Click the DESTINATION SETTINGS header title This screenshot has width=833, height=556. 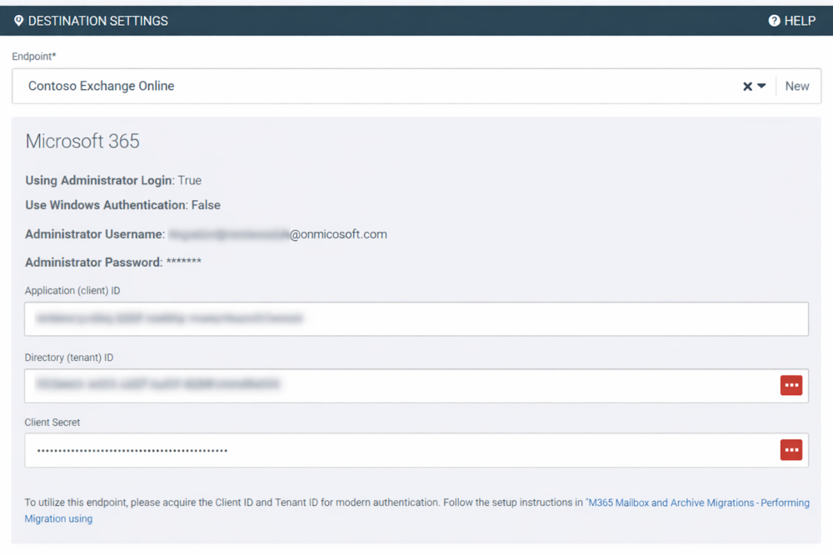97,21
